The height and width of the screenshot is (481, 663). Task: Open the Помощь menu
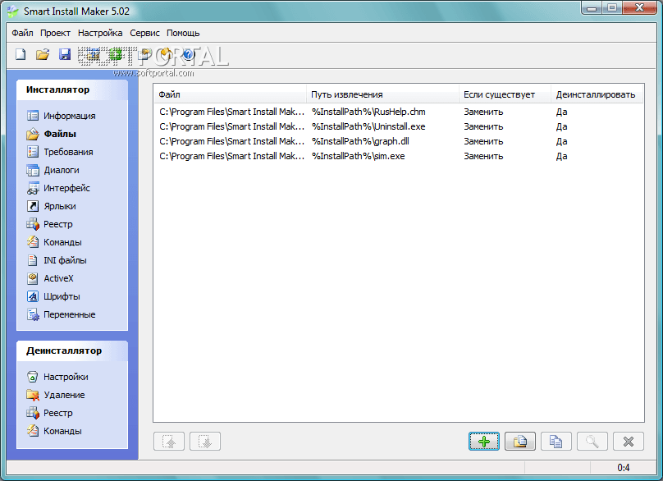pos(183,33)
